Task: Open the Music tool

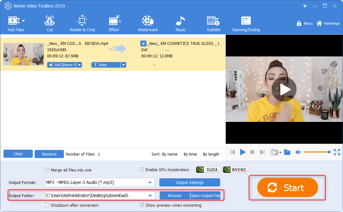Action: click(180, 24)
